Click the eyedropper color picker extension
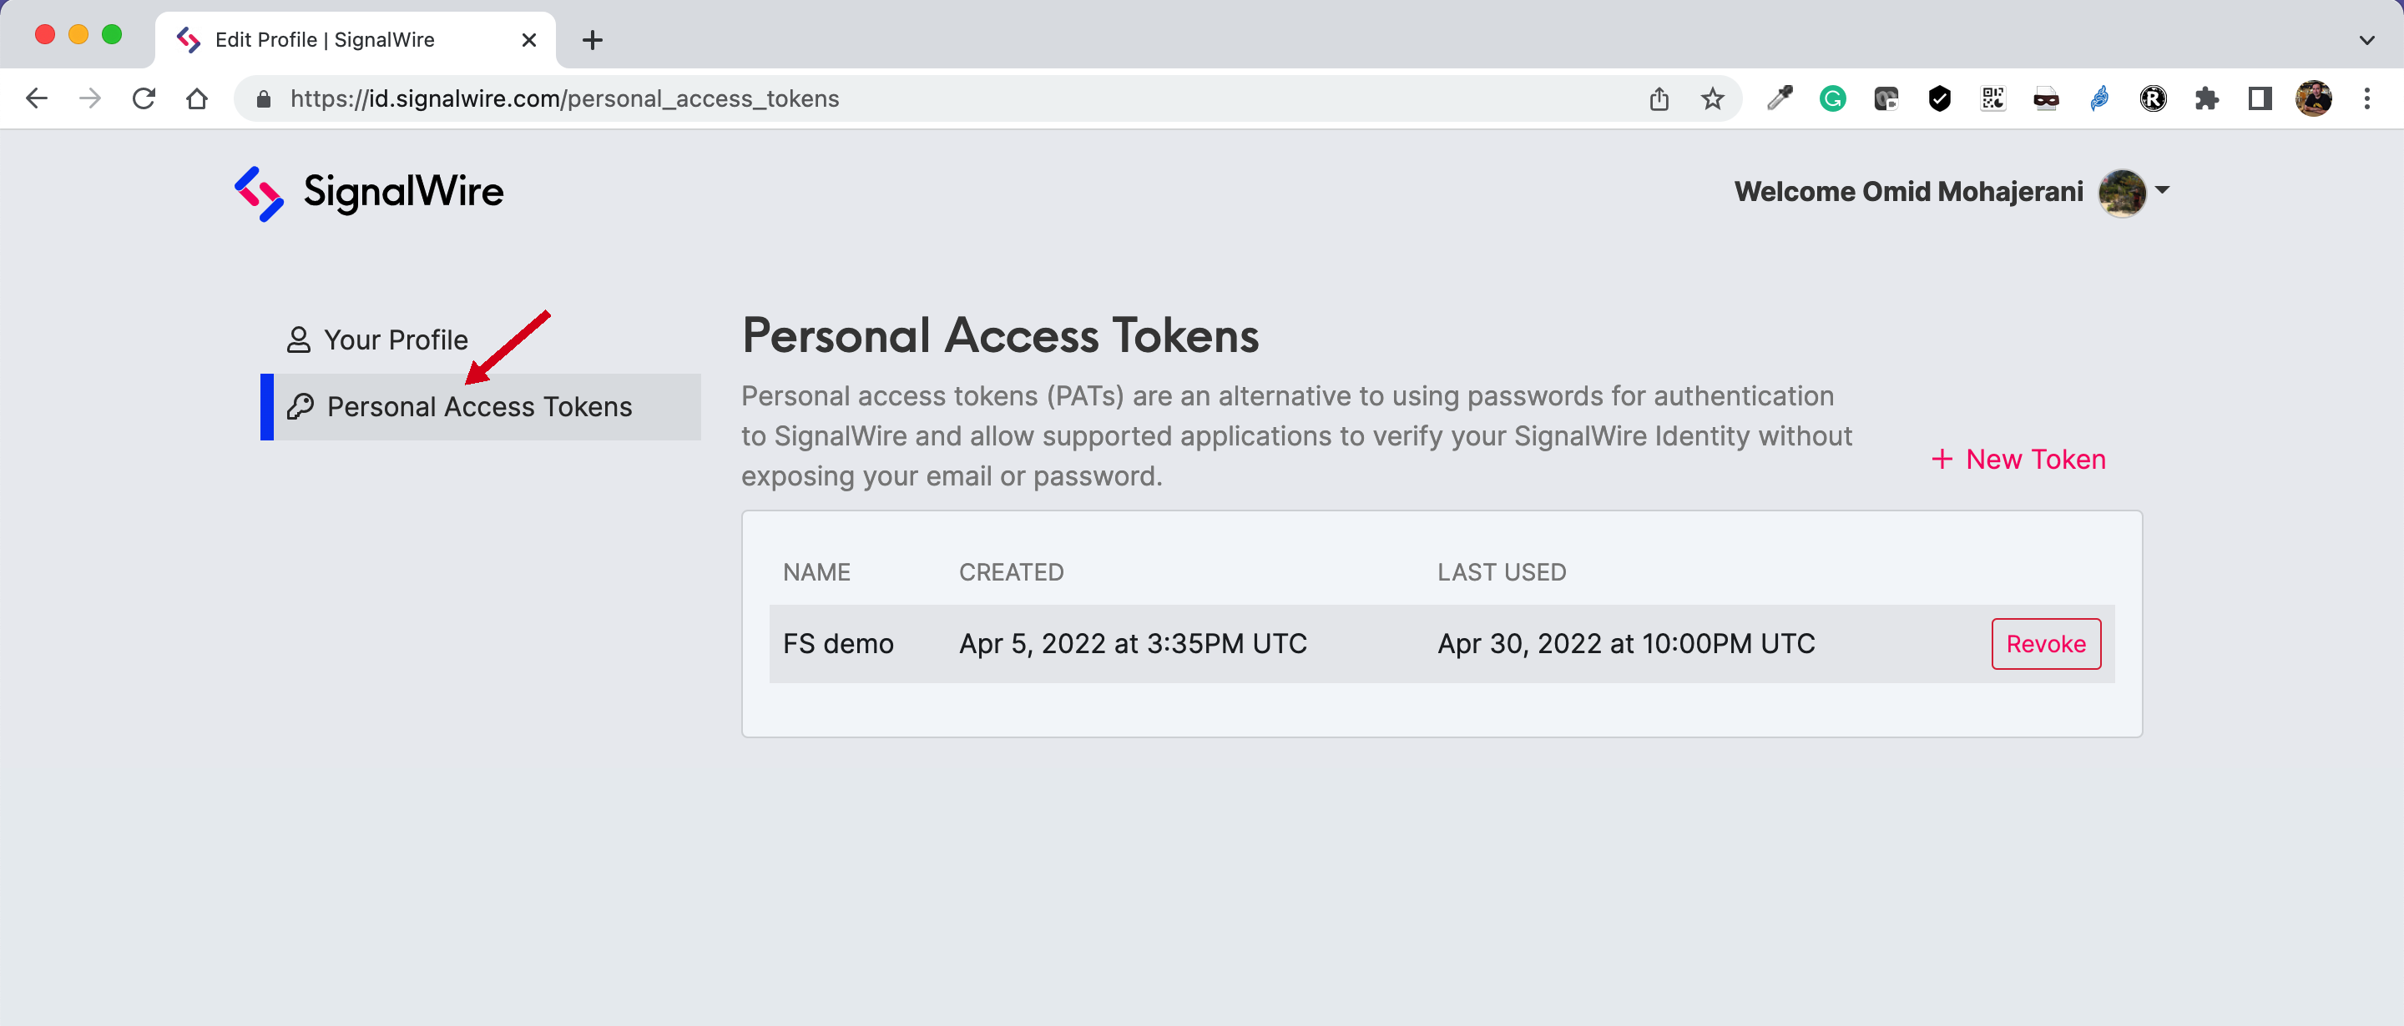Image resolution: width=2404 pixels, height=1026 pixels. pos(1780,99)
